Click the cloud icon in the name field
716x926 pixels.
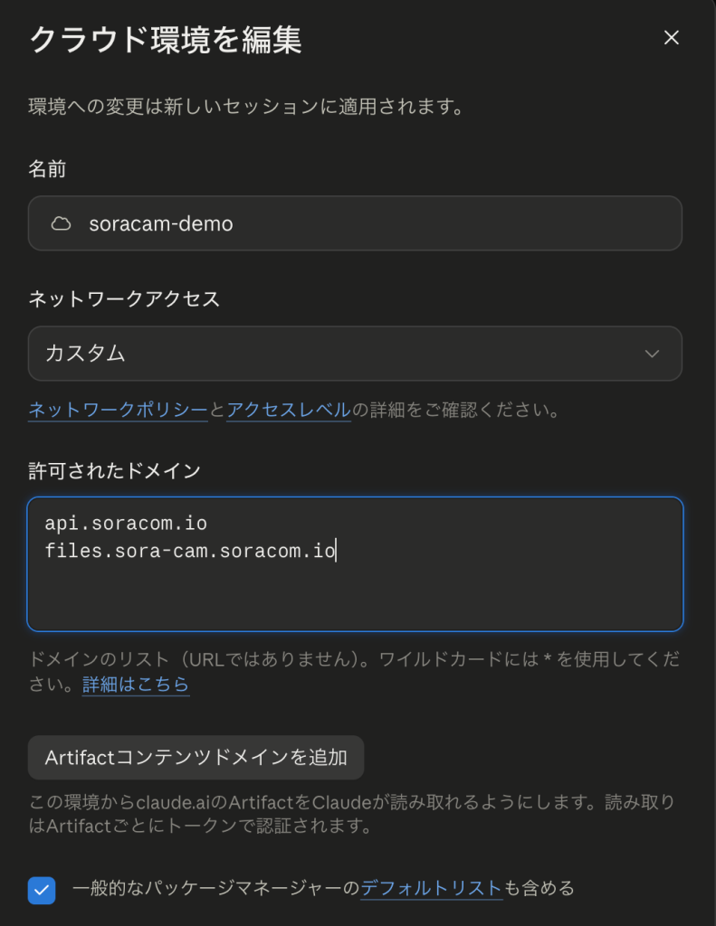point(61,224)
